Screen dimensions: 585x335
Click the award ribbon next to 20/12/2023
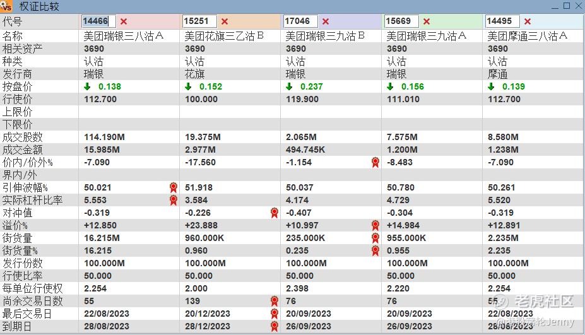275,314
